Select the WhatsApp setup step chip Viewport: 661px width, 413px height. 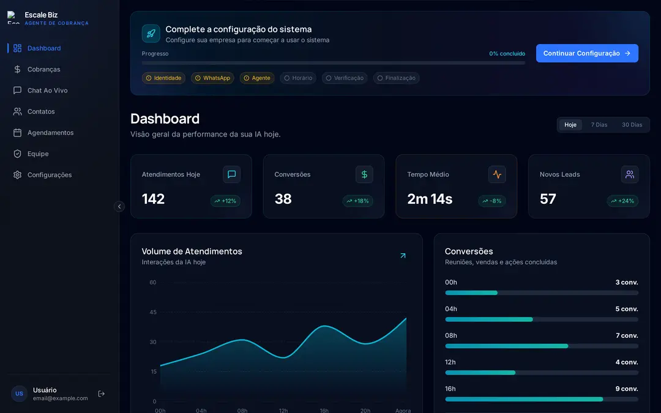[x=212, y=78]
